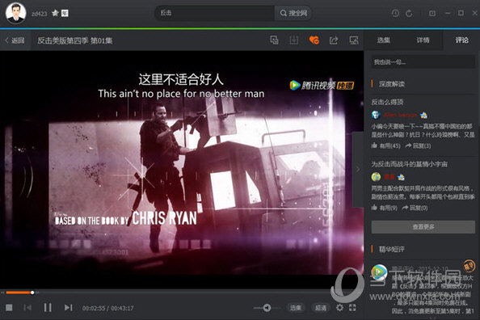Viewport: 480px width, 320px height.
Task: Click the download video icon
Action: click(294, 40)
